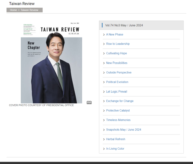Open Snapshots May / June 2024
Viewport: 193px width, 164px height.
tap(124, 130)
